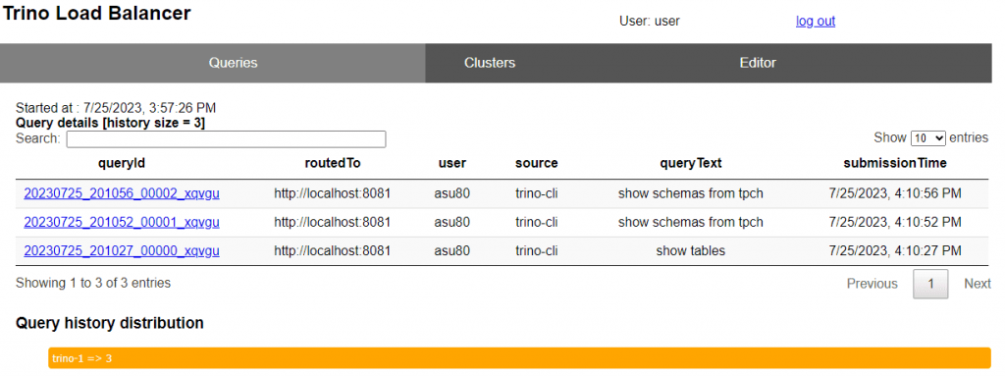Click the log out link

pyautogui.click(x=816, y=22)
